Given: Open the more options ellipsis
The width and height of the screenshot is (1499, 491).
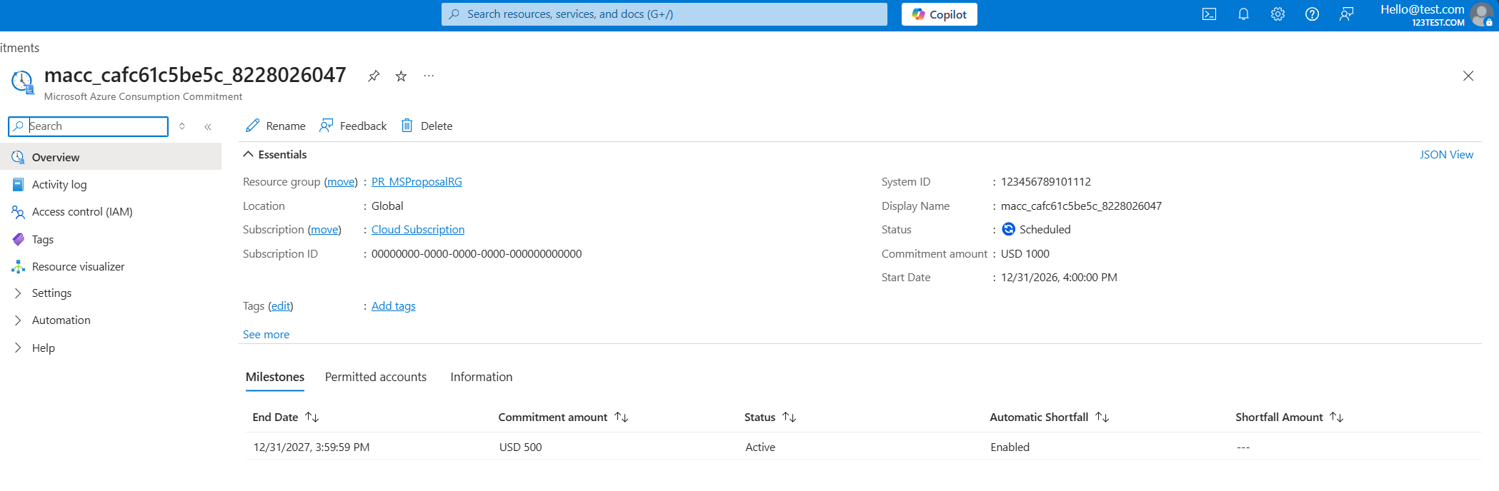Looking at the screenshot, I should point(429,76).
